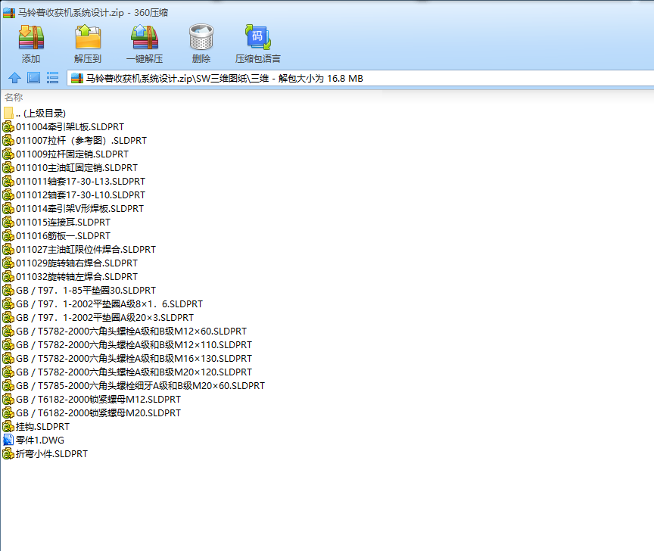Screen dimensions: 654x551
Task: Select 锁紧螺母M20.SLDPRT file
Action: click(x=92, y=413)
